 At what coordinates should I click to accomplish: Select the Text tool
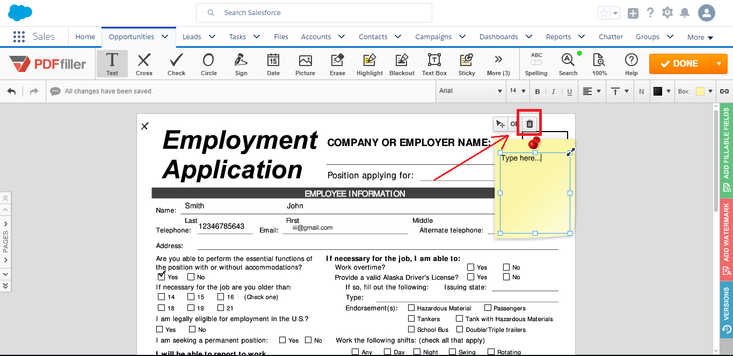[x=112, y=64]
